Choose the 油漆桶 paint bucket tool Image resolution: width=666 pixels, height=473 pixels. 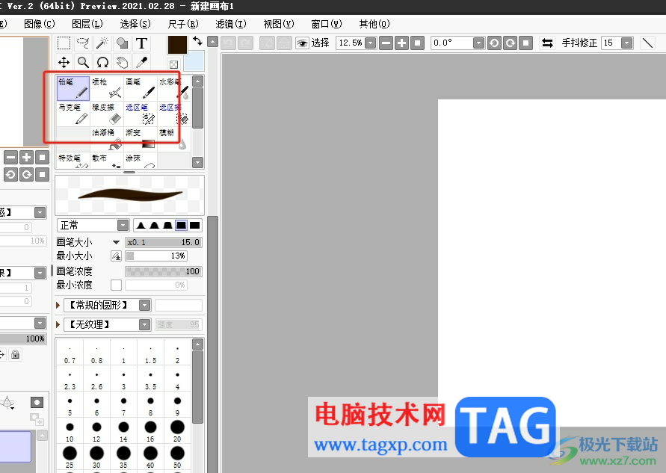[107, 139]
